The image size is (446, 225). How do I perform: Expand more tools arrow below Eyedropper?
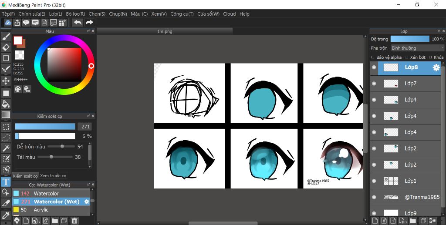(6, 223)
